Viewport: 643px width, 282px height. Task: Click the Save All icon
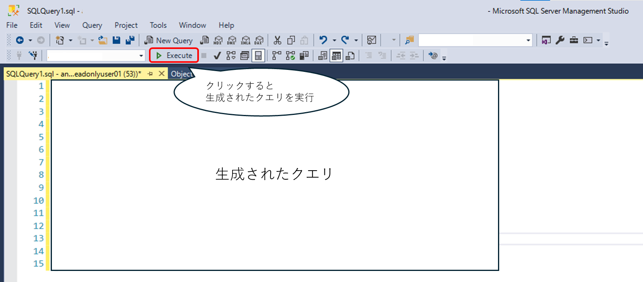point(130,40)
